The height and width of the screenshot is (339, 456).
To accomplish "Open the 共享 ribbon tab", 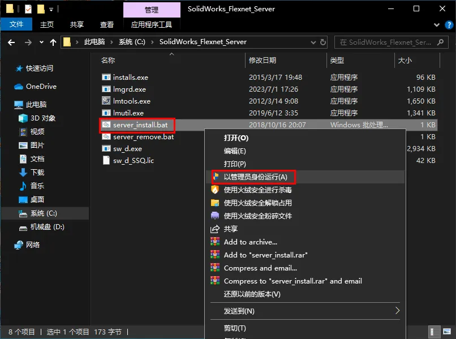I will (x=77, y=25).
